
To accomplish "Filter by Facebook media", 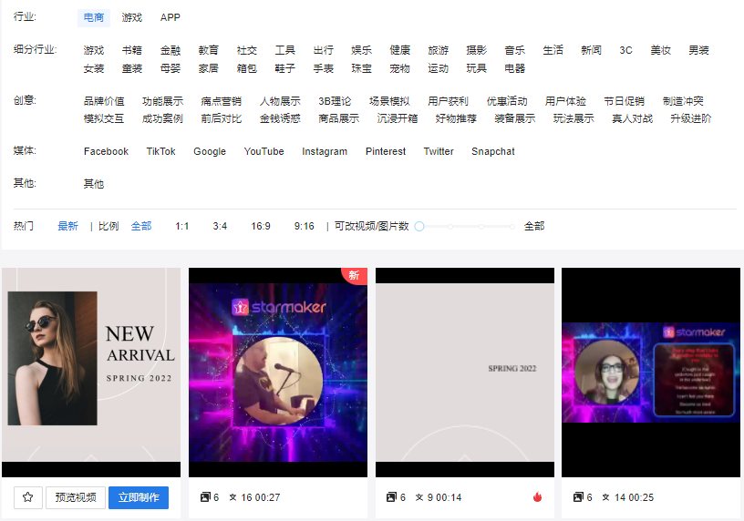I will tap(106, 151).
